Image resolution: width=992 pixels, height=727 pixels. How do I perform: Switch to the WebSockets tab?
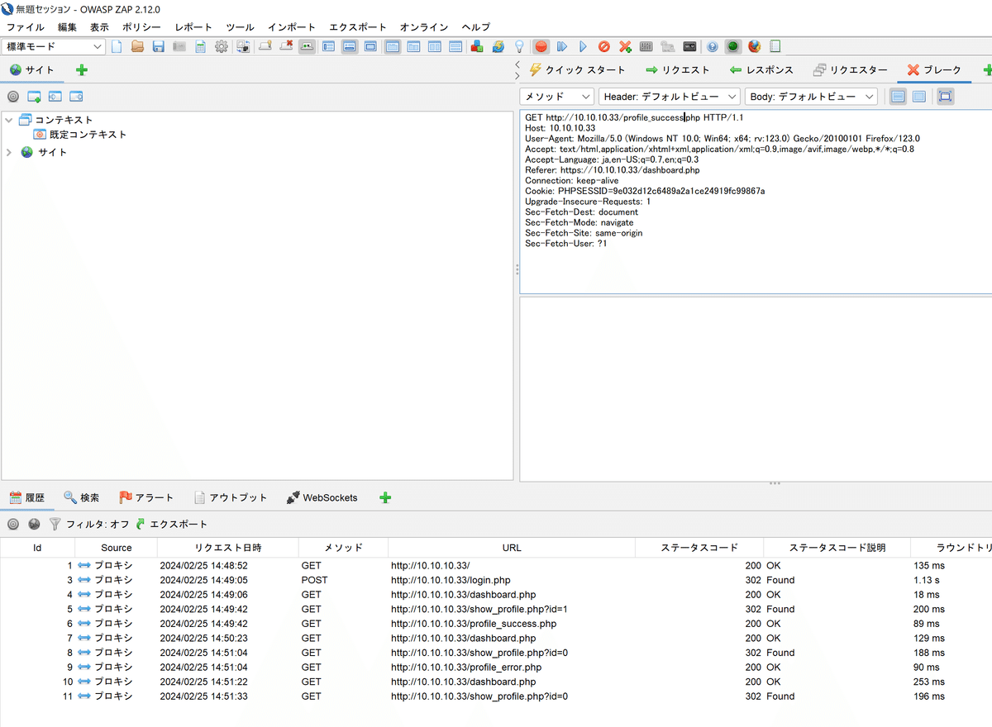click(322, 497)
